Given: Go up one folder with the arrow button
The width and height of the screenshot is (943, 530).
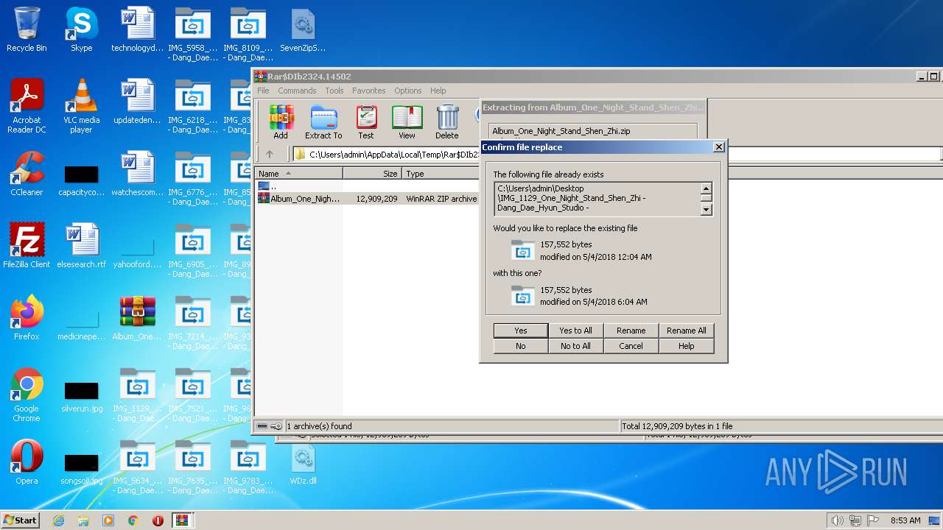Looking at the screenshot, I should pos(270,154).
